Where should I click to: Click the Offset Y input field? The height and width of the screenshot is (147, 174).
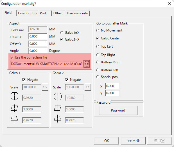pyautogui.click(x=38, y=44)
